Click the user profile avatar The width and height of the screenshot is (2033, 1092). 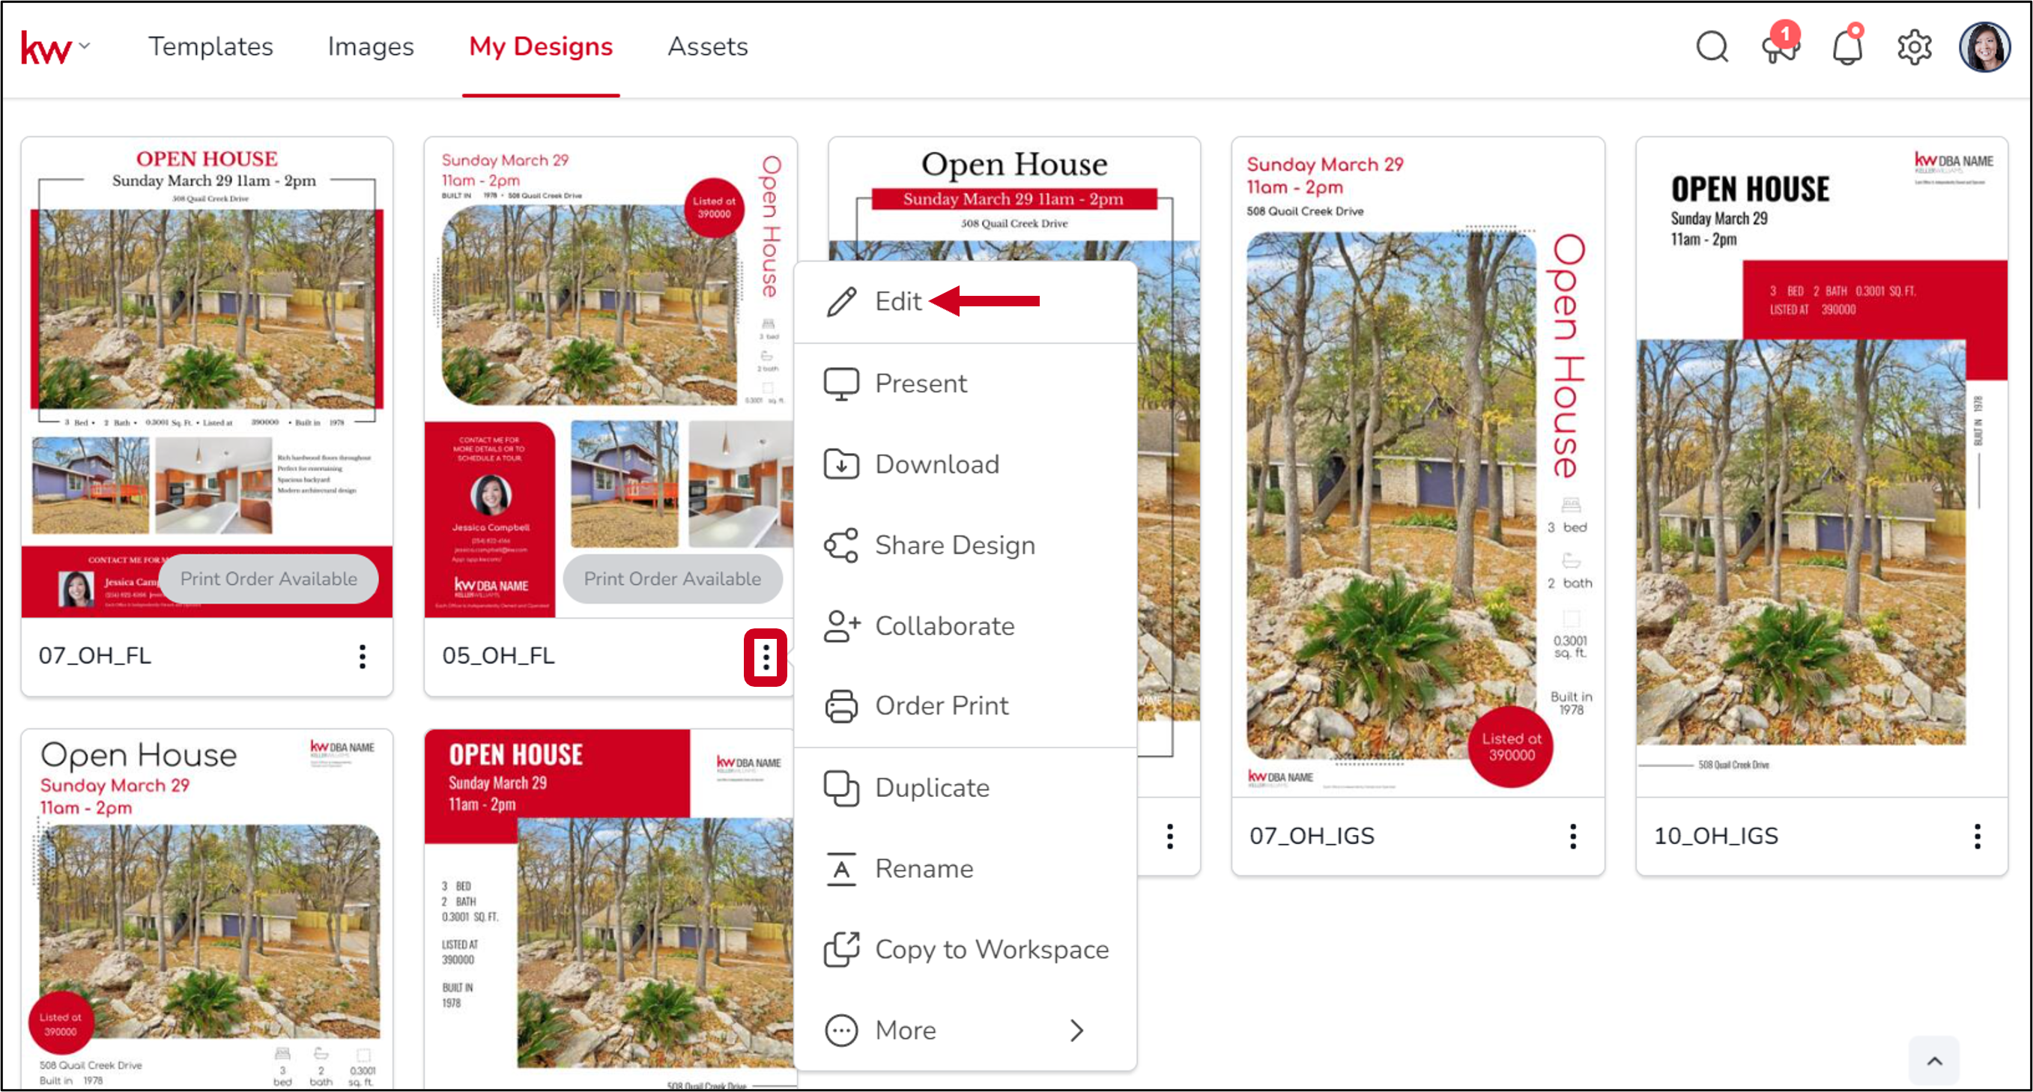1984,46
